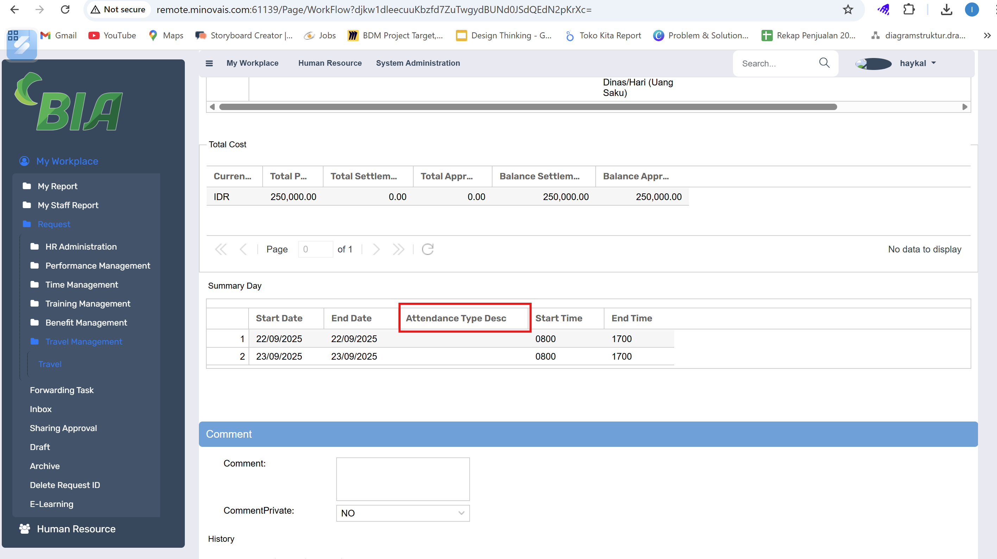997x559 pixels.
Task: Open the Inbox link
Action: pyautogui.click(x=40, y=409)
